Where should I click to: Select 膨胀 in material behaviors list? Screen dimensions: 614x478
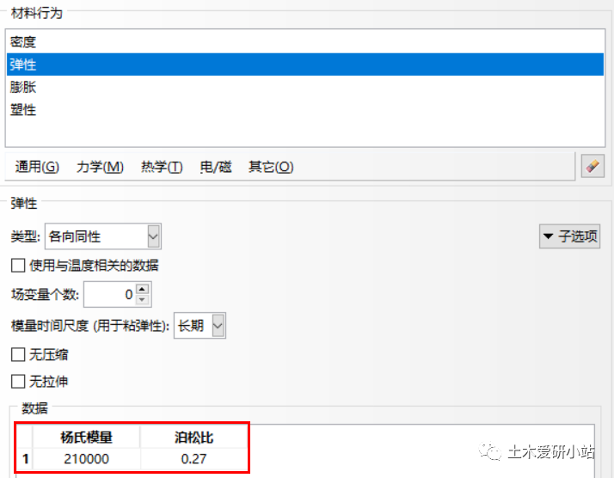[305, 87]
